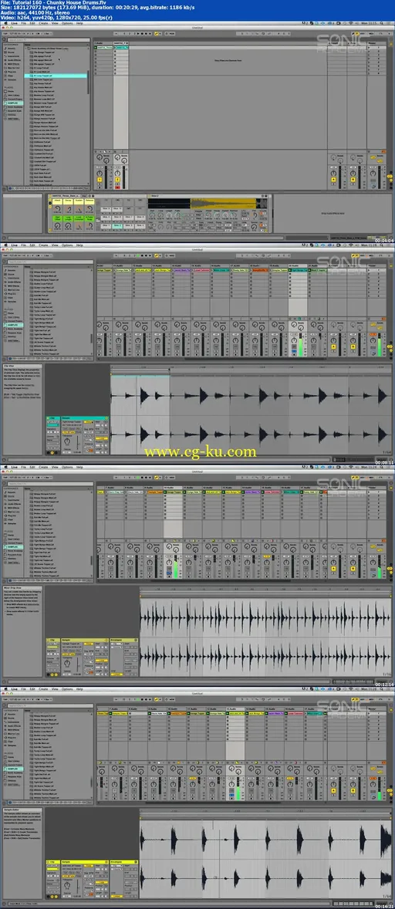Open Spotlight magnifier in frame stamped 00:16:21
395x909 pixels.
(383, 689)
